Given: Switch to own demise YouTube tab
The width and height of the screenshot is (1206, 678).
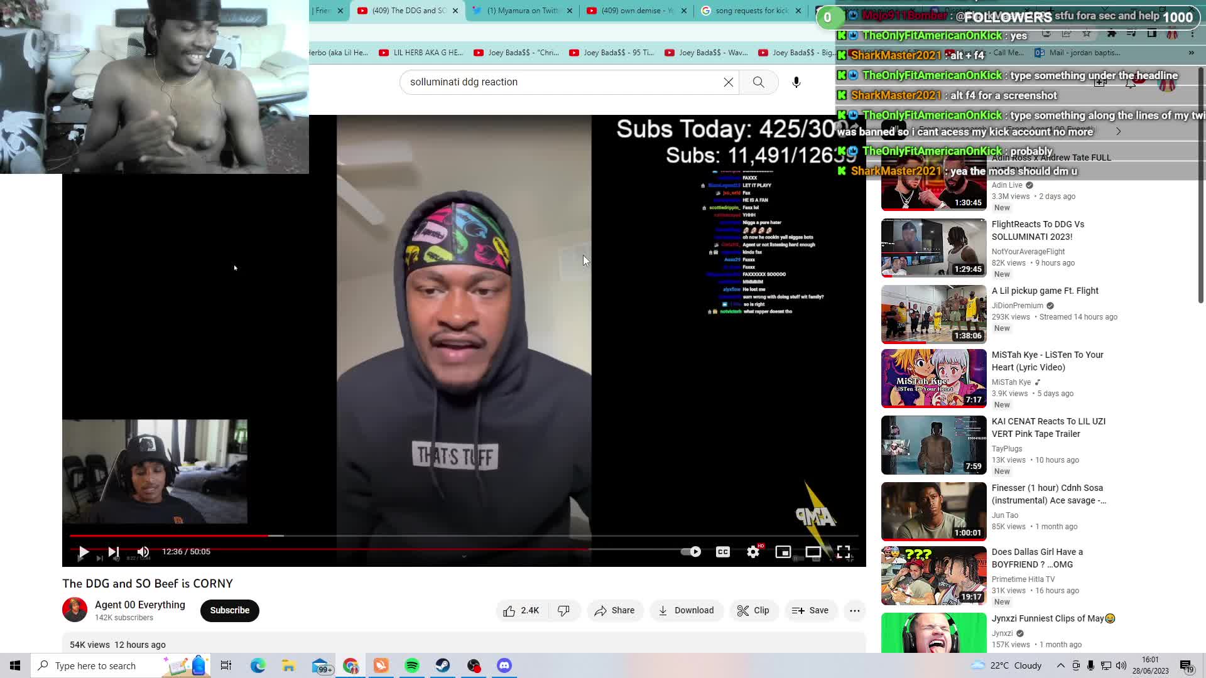Looking at the screenshot, I should point(636,11).
